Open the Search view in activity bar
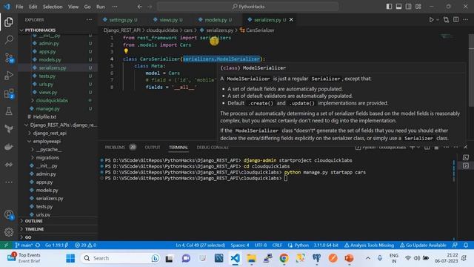The image size is (474, 267). (9, 39)
